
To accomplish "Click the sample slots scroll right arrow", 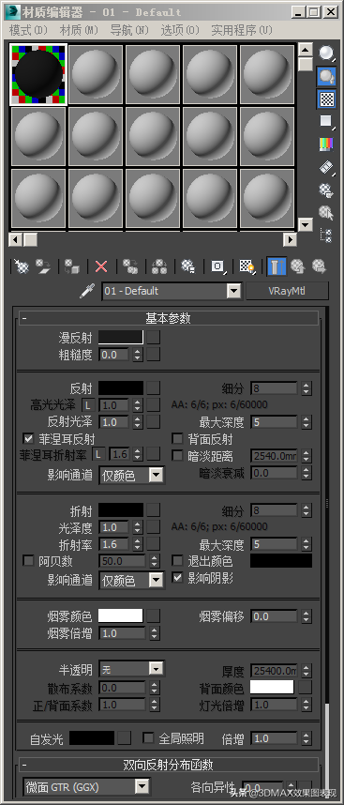I will [291, 239].
